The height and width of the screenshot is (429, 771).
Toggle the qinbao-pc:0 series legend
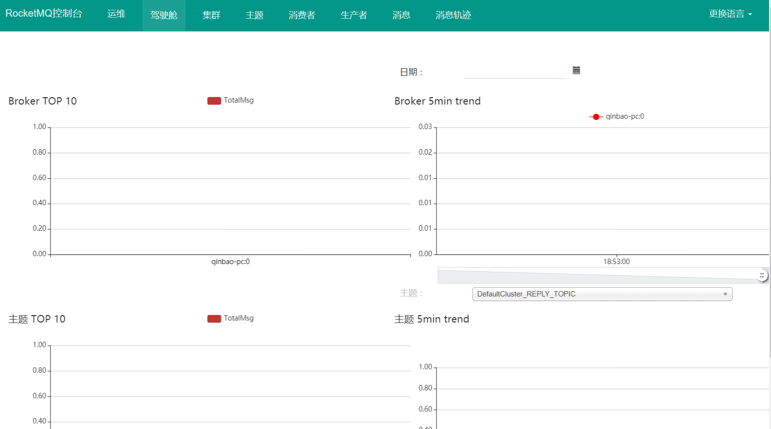pos(616,116)
